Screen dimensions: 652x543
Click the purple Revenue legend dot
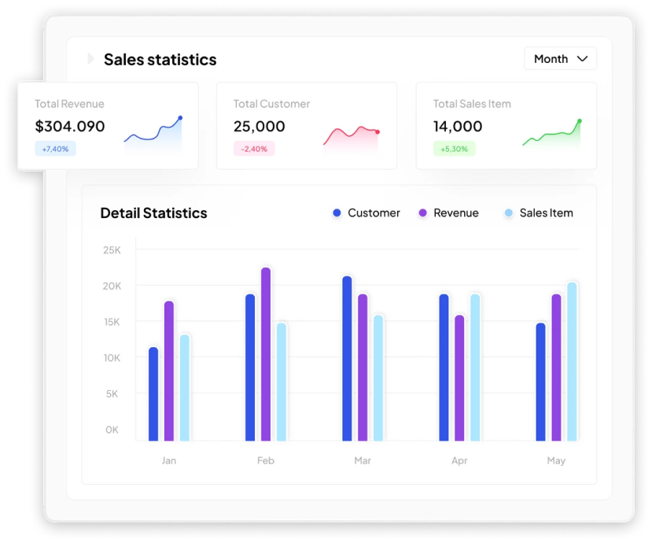pos(422,213)
